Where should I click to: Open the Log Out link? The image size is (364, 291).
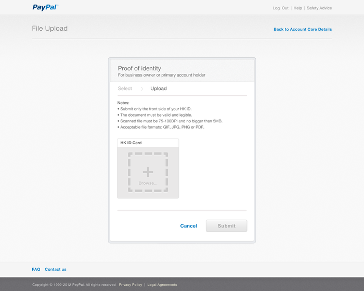(280, 8)
